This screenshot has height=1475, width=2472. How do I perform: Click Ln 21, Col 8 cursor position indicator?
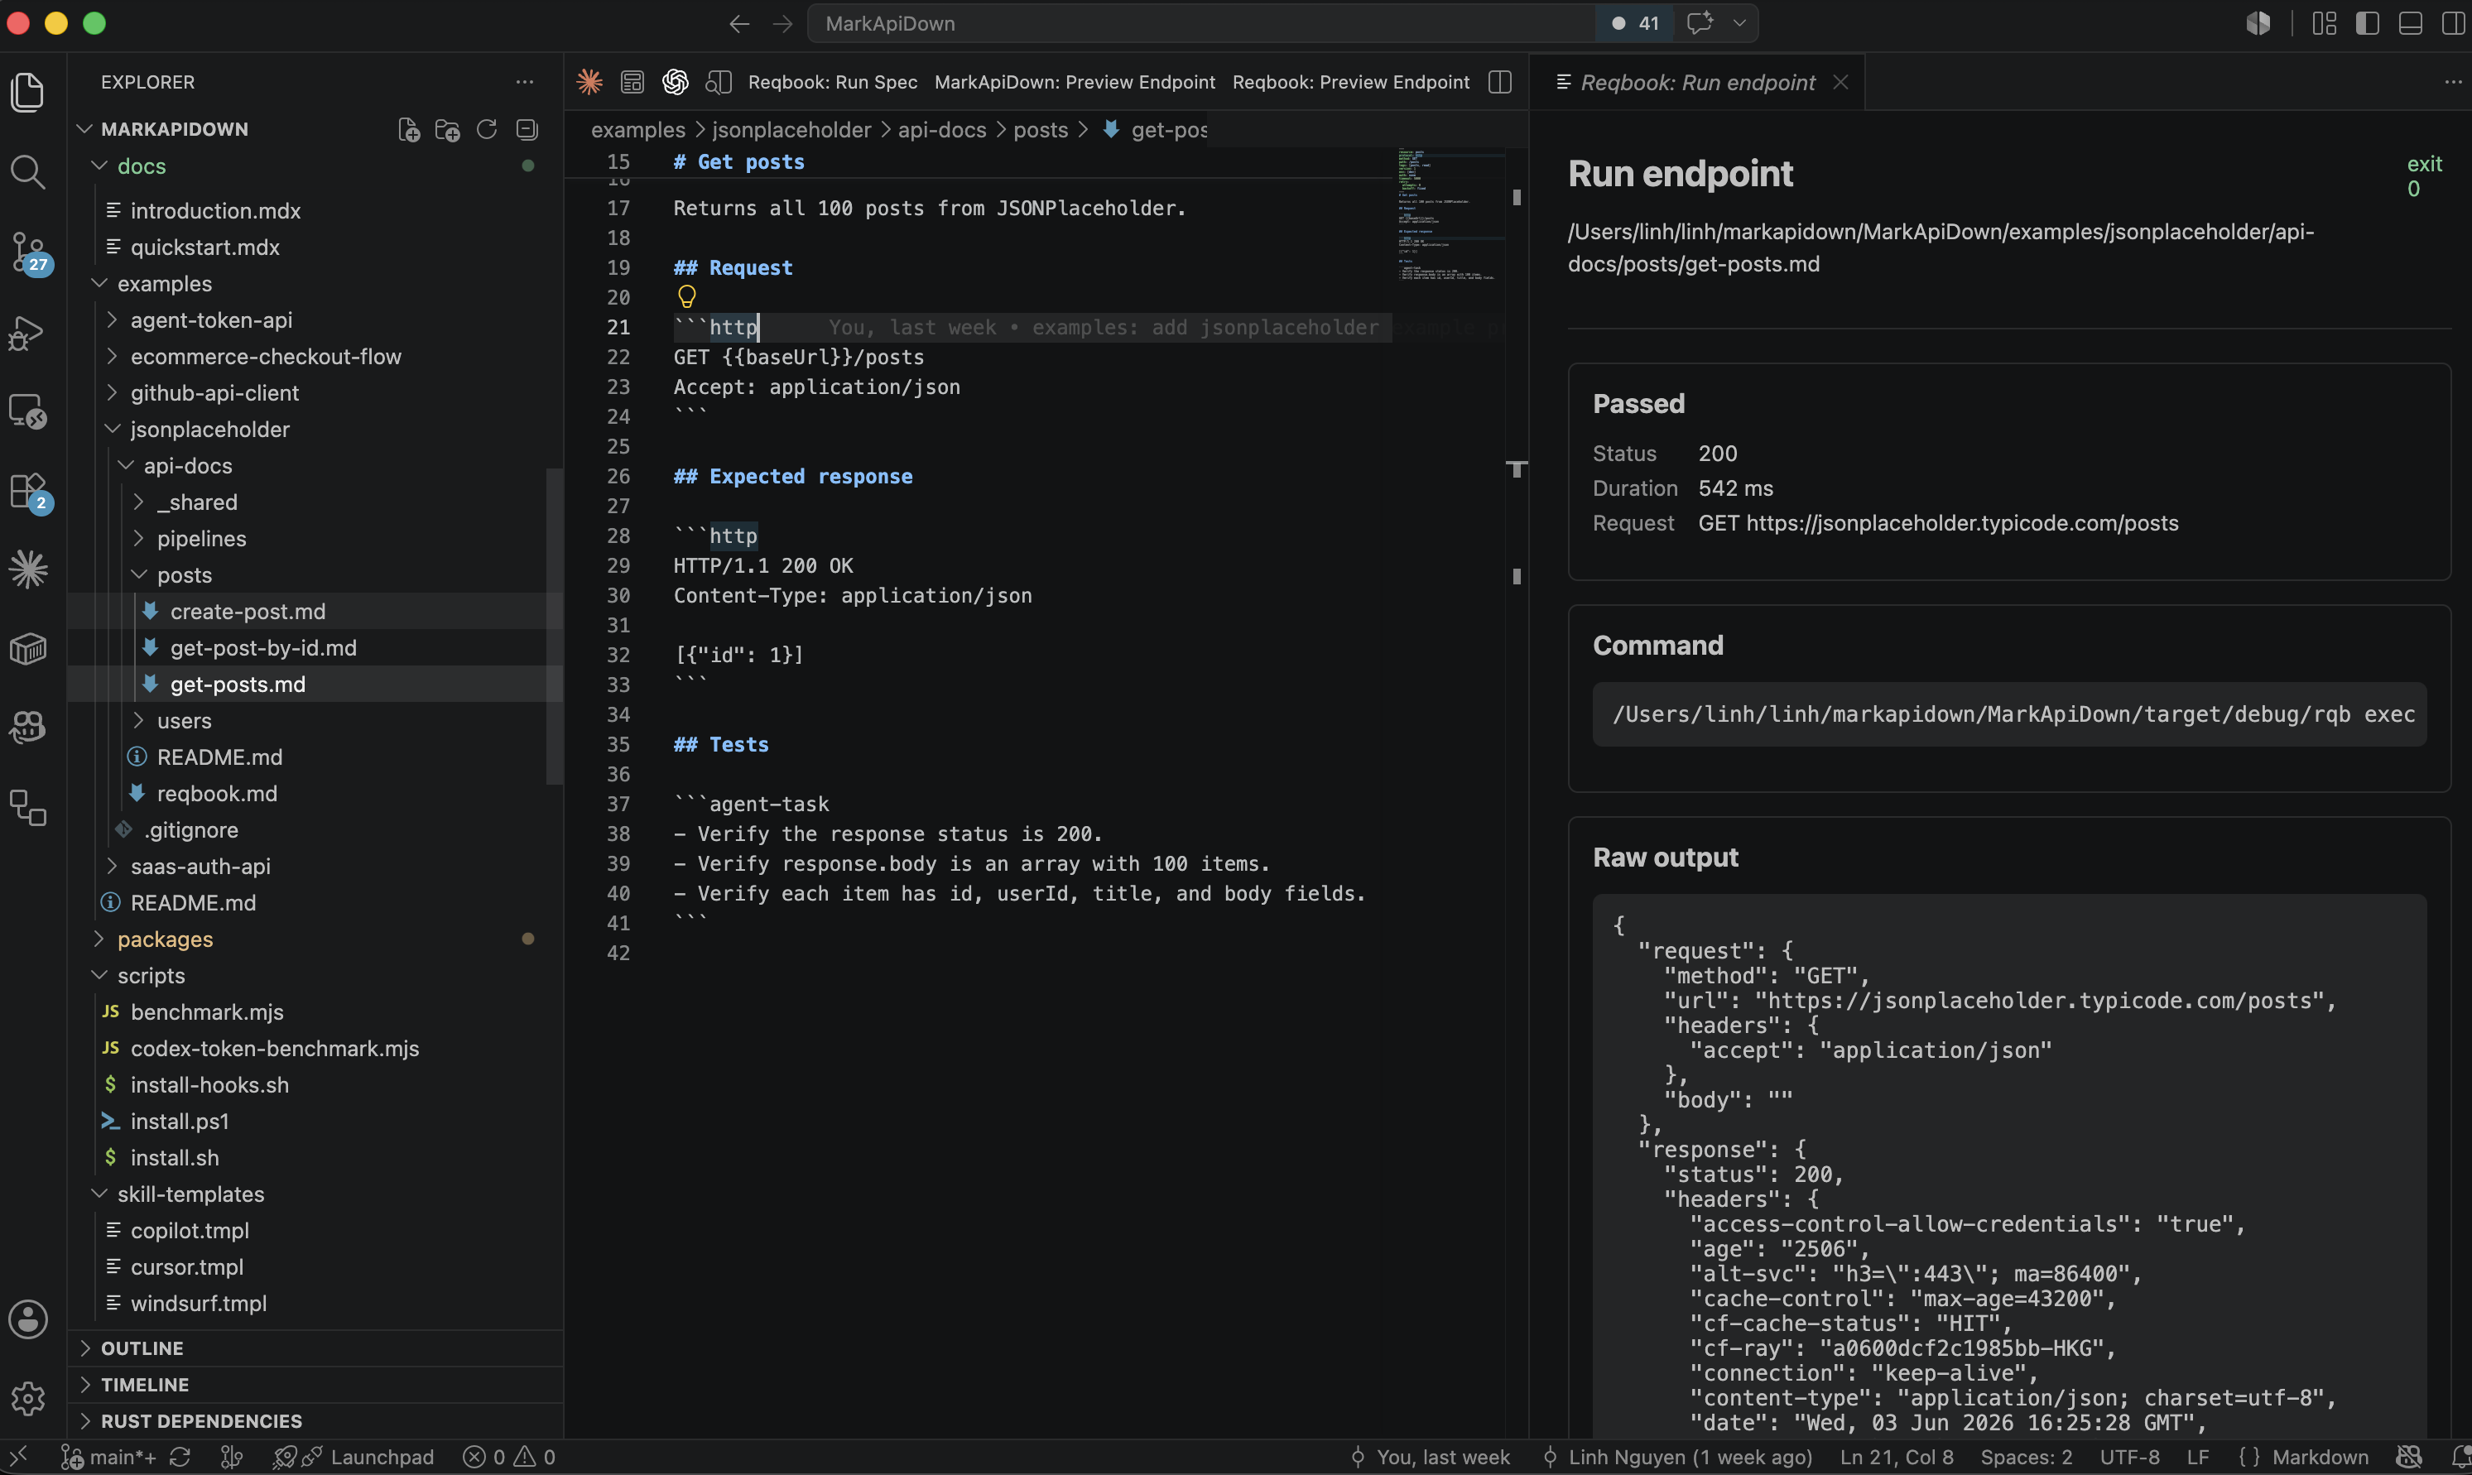1897,1457
